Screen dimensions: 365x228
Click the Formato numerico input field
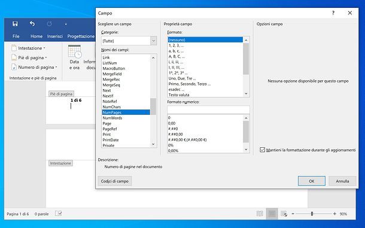tap(208, 110)
